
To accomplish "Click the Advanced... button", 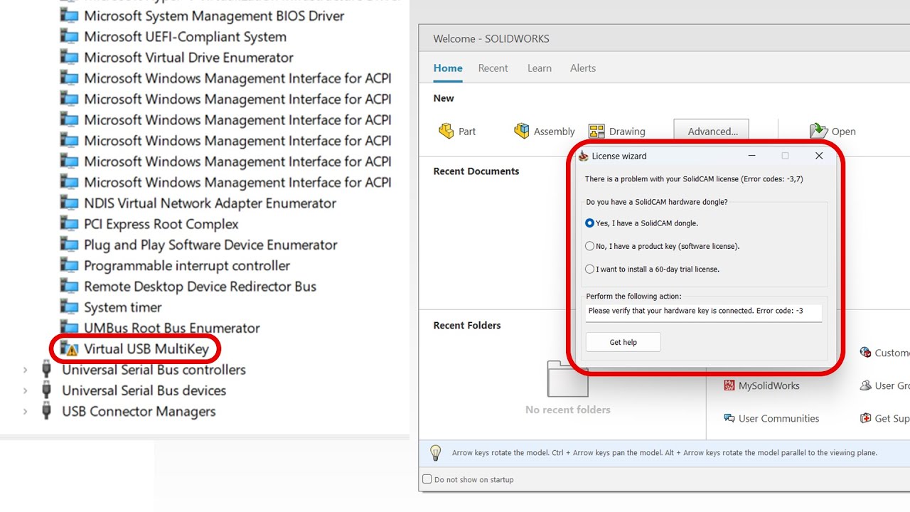I will point(711,131).
